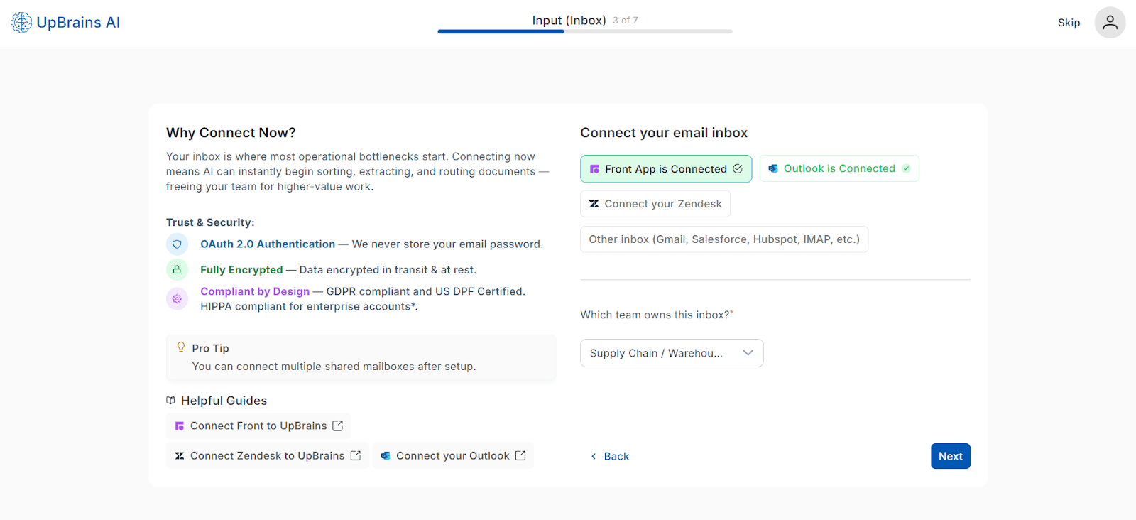Image resolution: width=1136 pixels, height=520 pixels.
Task: Choose Other inbox (Gmail, Salesforce, Hubspot, IMAP)
Action: point(724,239)
